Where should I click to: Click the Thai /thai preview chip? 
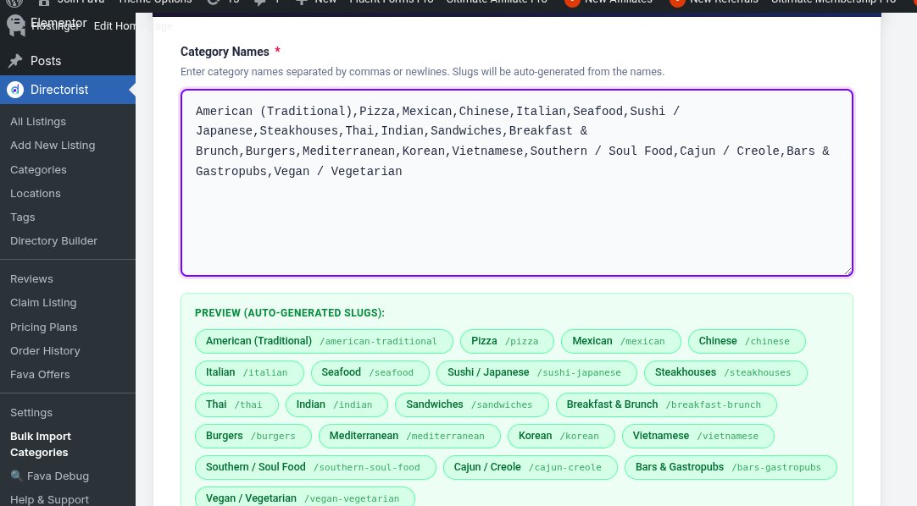tap(236, 404)
